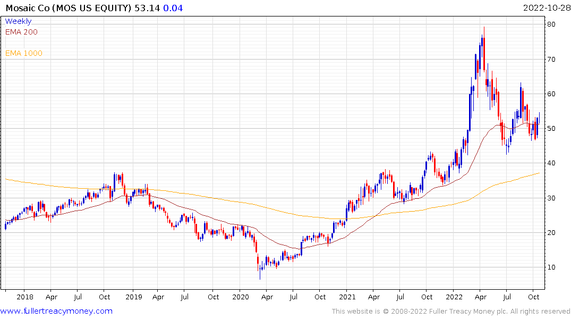571x319 pixels.
Task: Click the Weekly interval label
Action: [x=18, y=21]
